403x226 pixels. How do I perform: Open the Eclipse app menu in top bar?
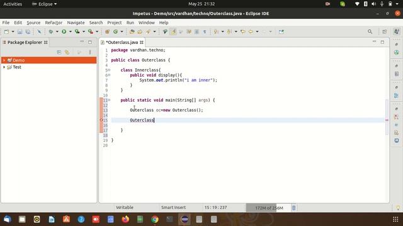pyautogui.click(x=44, y=4)
